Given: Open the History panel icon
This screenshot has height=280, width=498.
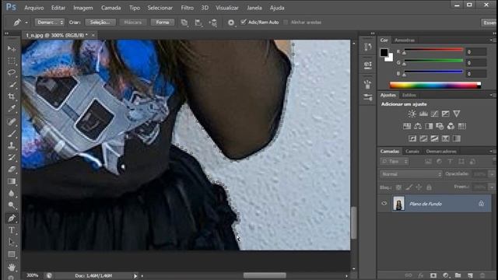Looking at the screenshot, I should click(368, 47).
